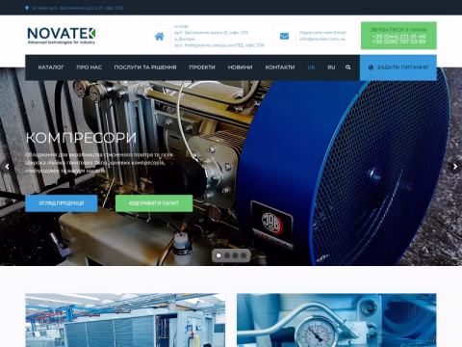Go to previous slide arrow
462x347 pixels.
[x=7, y=167]
